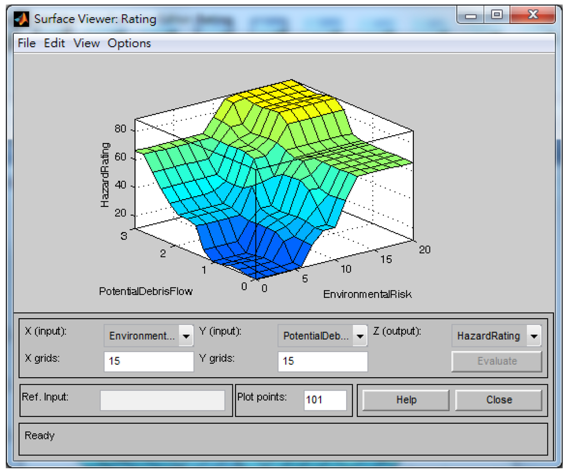Expand the Y (input) variable dropdown

point(360,336)
